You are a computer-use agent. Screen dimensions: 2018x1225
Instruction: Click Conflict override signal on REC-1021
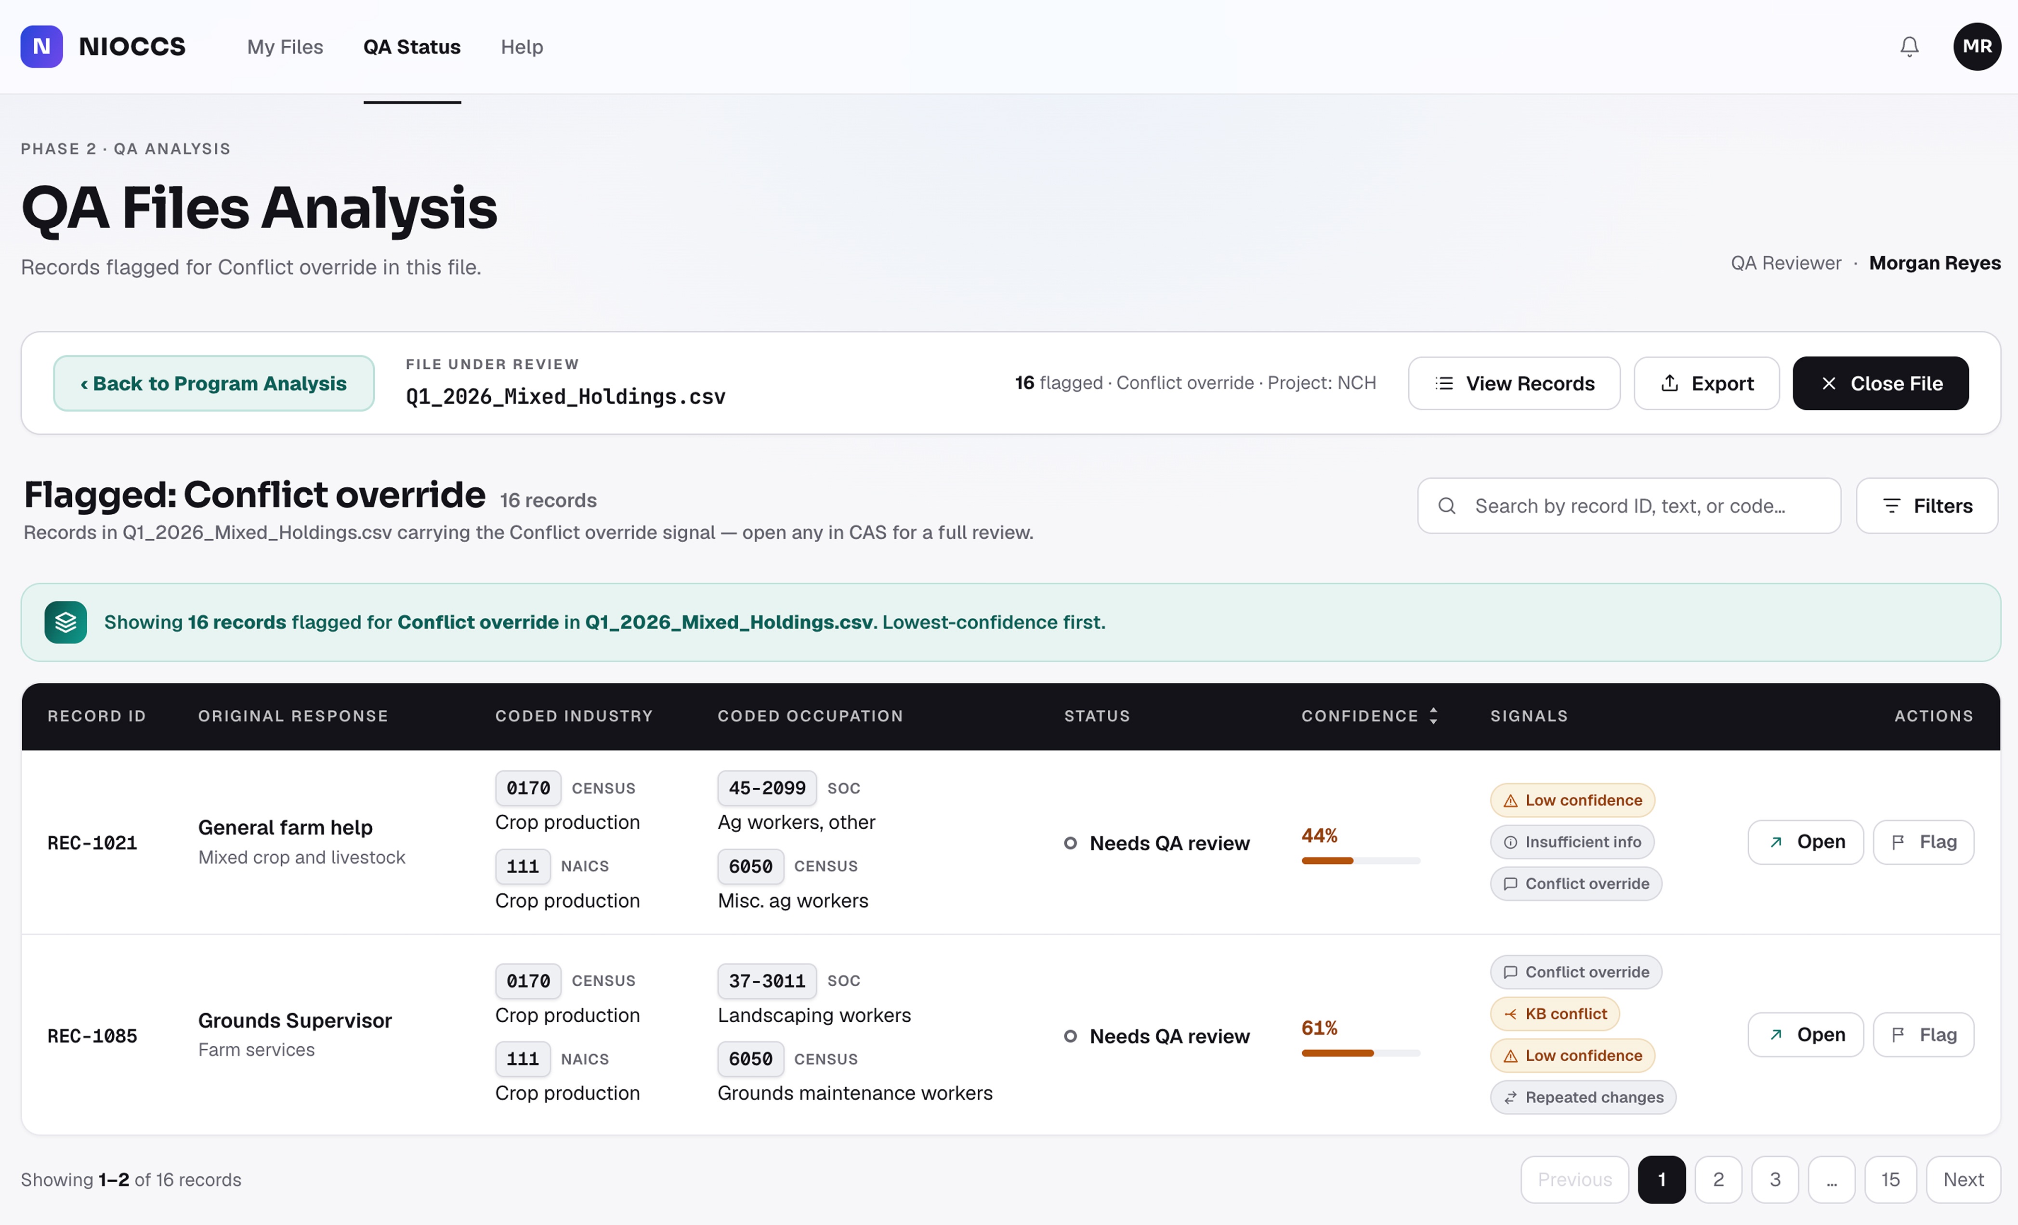(1576, 884)
